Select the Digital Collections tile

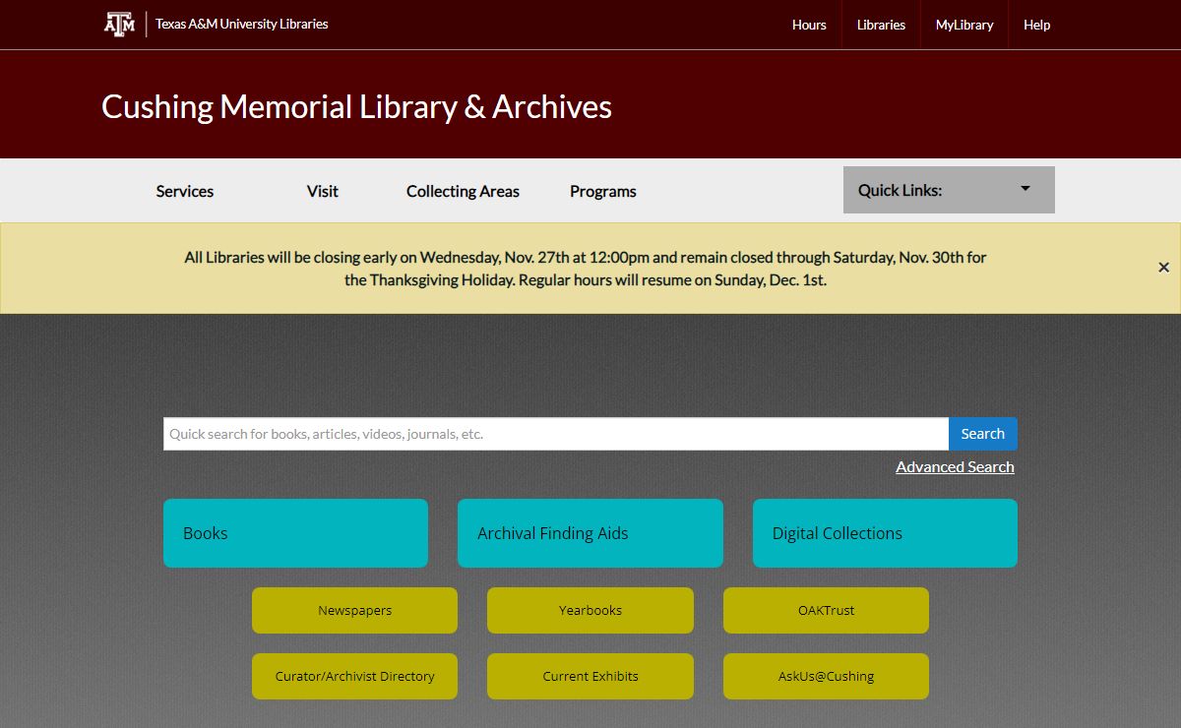pos(885,533)
